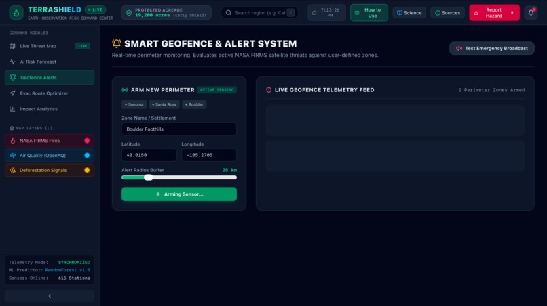
Task: Click the Search region input box
Action: coord(259,13)
